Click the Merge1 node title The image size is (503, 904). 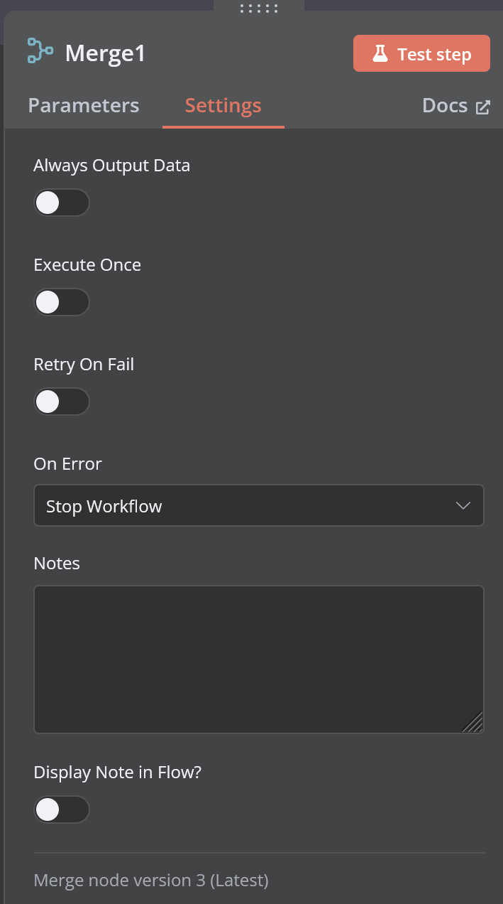click(106, 53)
